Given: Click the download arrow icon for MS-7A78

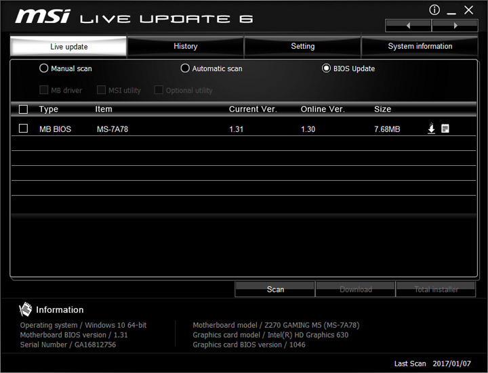Looking at the screenshot, I should point(431,129).
